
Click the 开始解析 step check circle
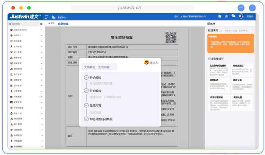(x=86, y=91)
